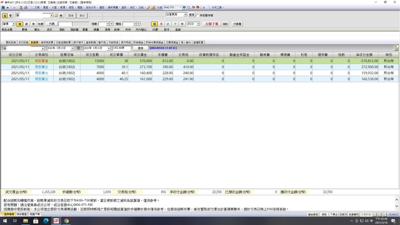Toggle the first green status checkbox
The height and width of the screenshot is (225, 400).
tap(375, 215)
